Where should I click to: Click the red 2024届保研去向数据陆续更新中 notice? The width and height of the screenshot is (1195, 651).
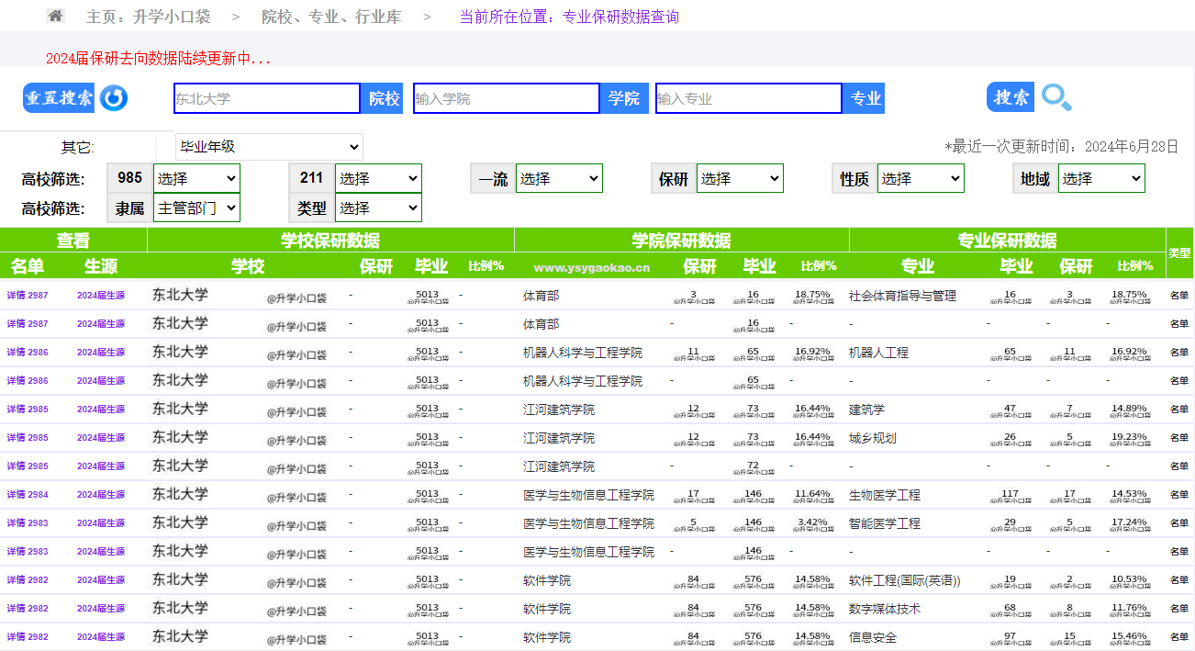158,59
